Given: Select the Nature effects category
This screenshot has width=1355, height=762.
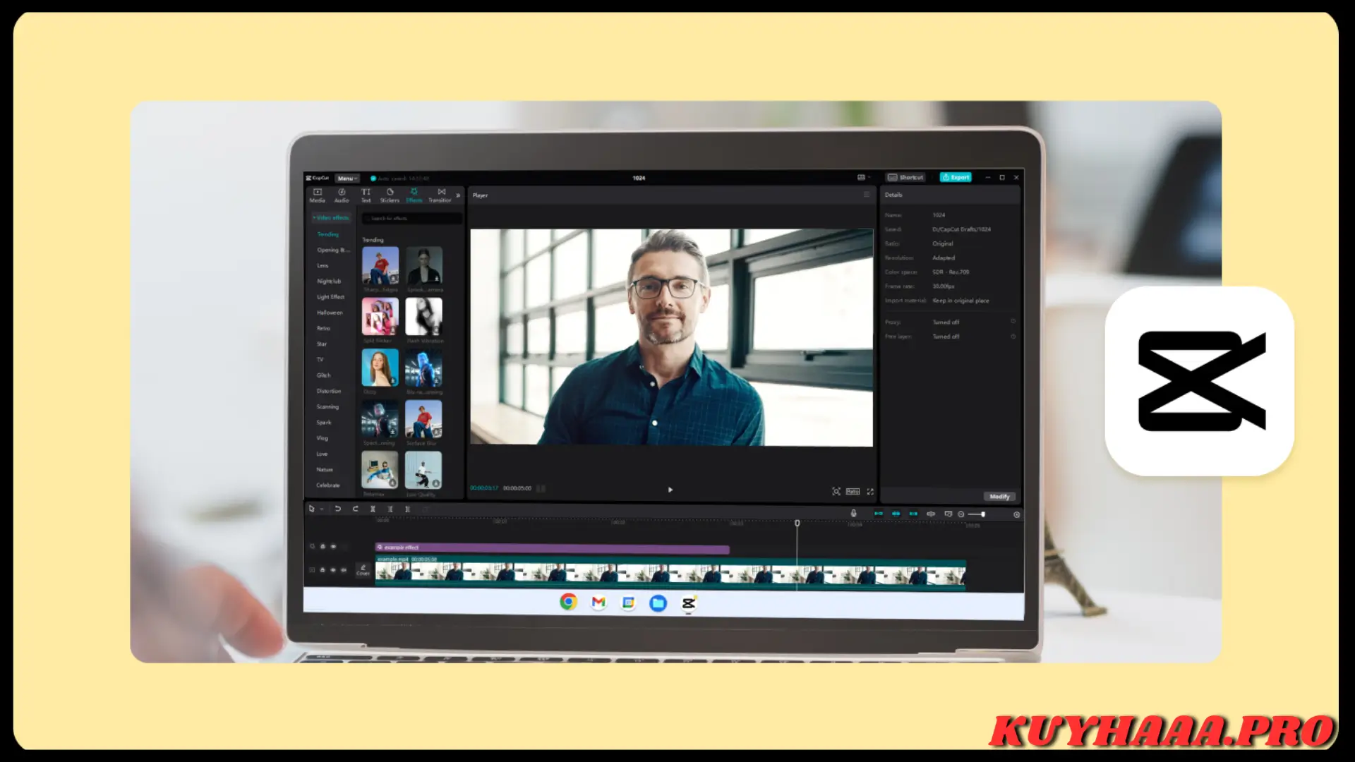Looking at the screenshot, I should point(325,470).
